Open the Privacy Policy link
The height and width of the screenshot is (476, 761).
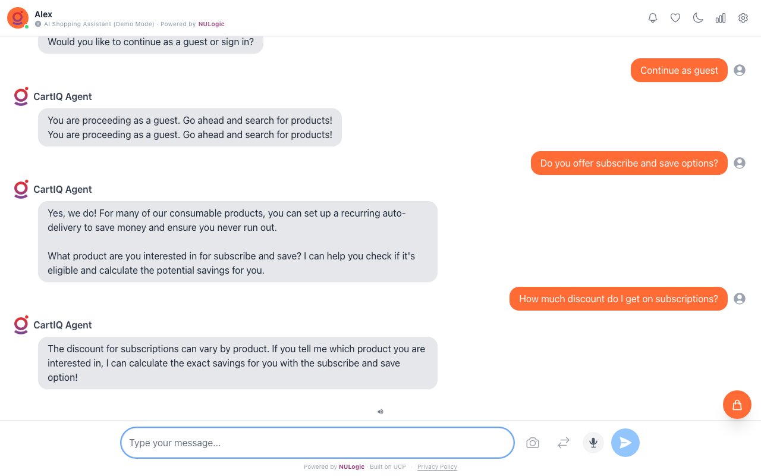pos(437,467)
